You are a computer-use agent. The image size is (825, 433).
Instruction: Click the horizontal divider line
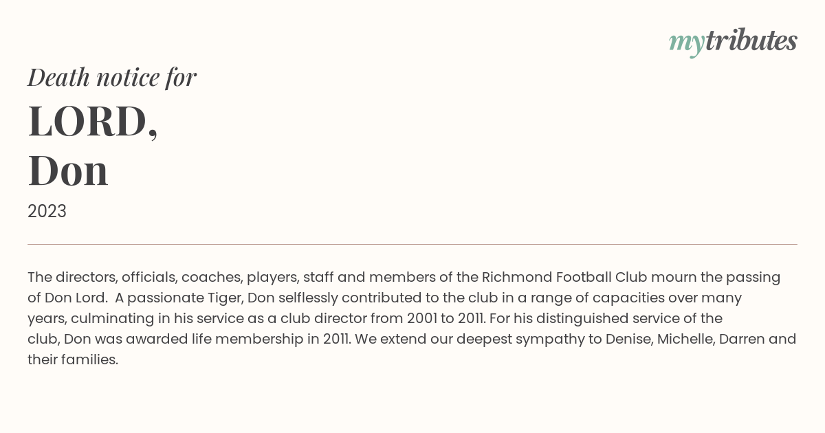point(412,244)
